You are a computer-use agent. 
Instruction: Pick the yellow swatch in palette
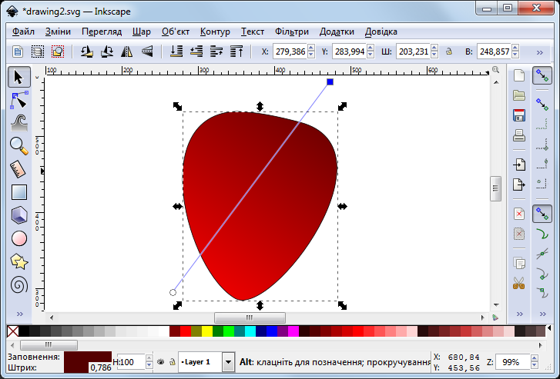[x=207, y=331]
